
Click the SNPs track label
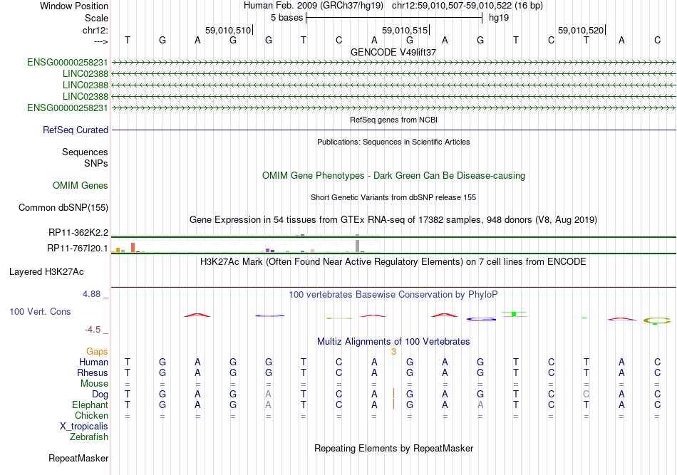click(96, 164)
